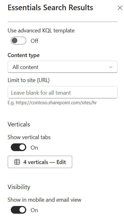Screen dimensions: 124x218
Task: Focus the Limit to site URL field
Action: 63,92
